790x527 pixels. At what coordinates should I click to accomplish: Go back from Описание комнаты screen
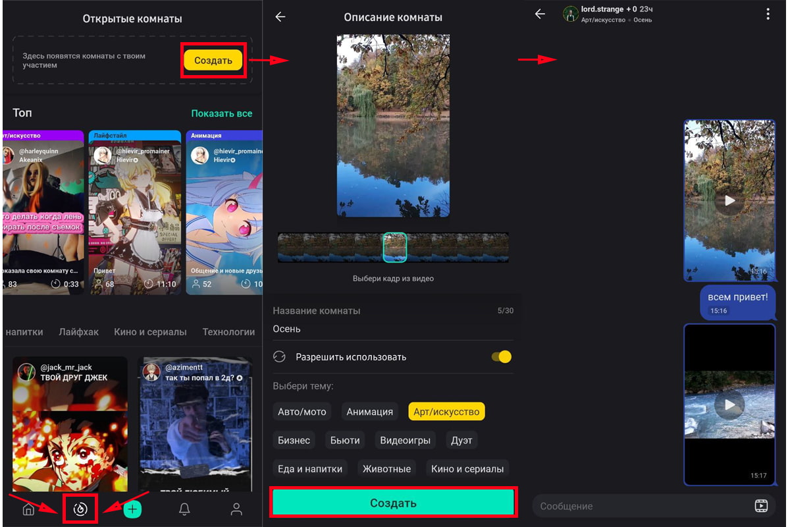click(x=280, y=17)
